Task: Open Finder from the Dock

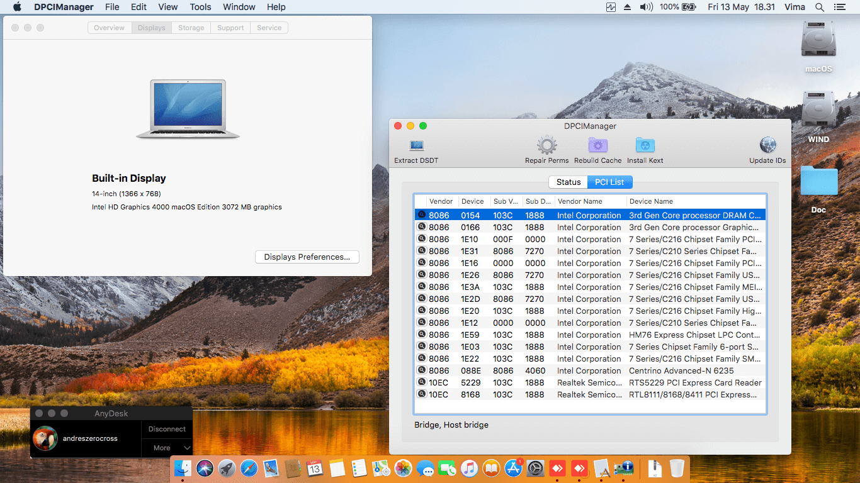Action: (183, 469)
